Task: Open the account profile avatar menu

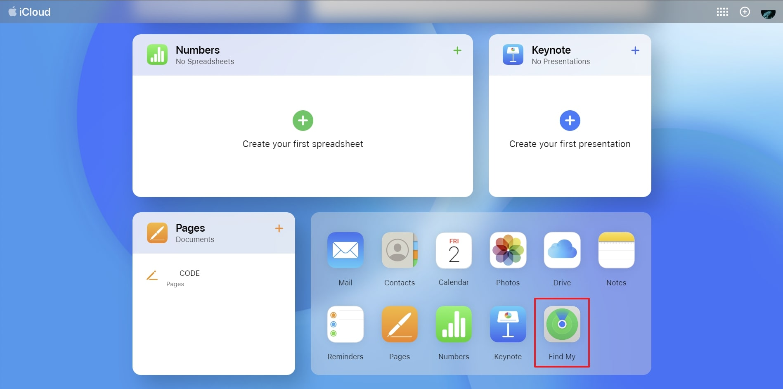Action: 768,13
